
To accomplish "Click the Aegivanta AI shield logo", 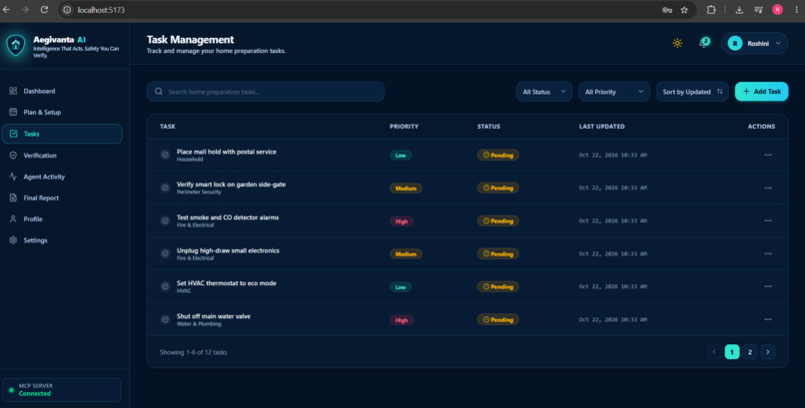I will point(15,45).
